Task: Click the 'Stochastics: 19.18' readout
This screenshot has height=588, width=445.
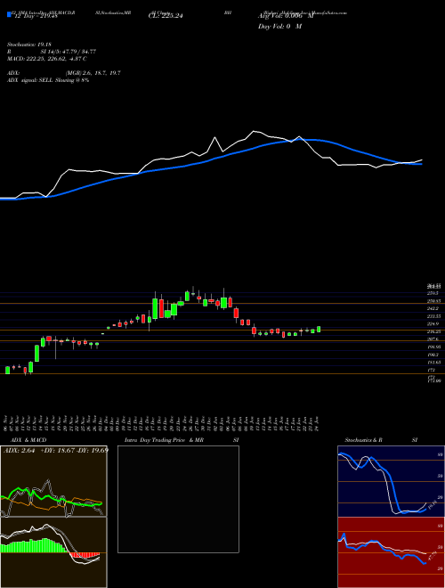Action: click(28, 45)
